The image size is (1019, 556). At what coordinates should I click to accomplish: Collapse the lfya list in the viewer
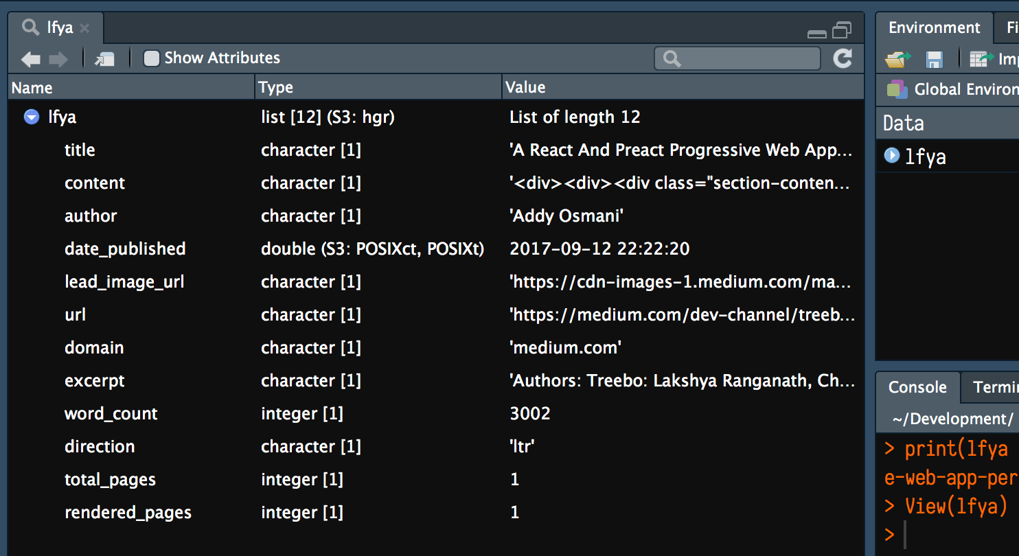[x=31, y=117]
